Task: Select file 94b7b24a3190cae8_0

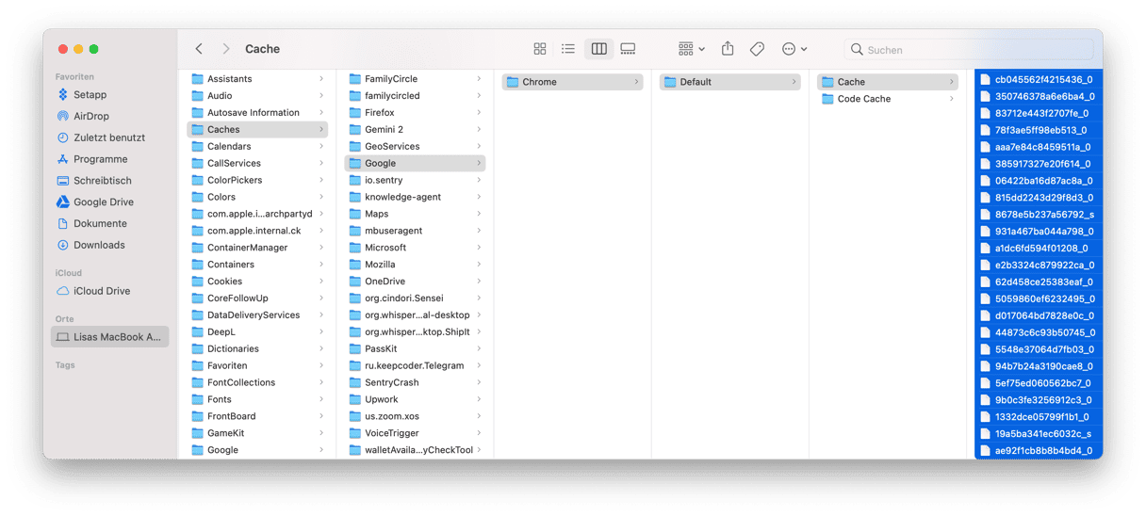Action: (x=1039, y=366)
